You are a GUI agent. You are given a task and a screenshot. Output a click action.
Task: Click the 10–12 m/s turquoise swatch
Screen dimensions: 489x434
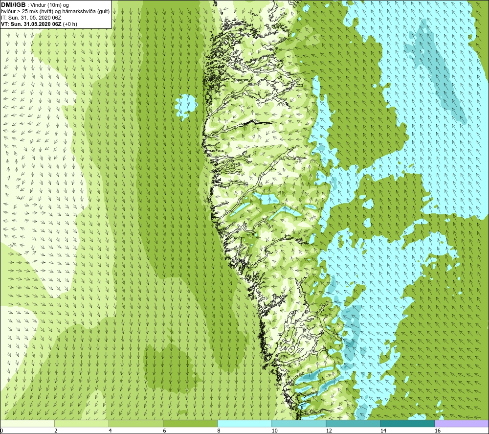(x=298, y=423)
